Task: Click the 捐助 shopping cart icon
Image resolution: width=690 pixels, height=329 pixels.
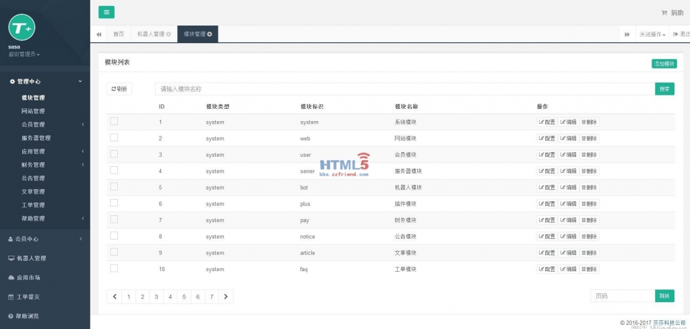Action: pos(664,13)
